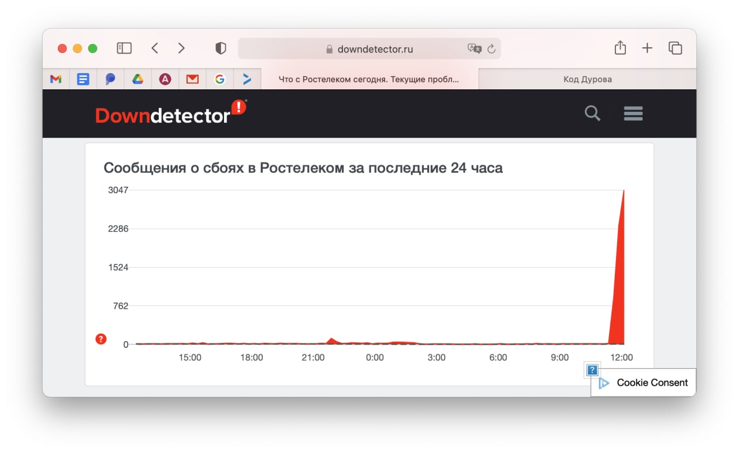Toggle the Safari sidebar

pyautogui.click(x=124, y=48)
